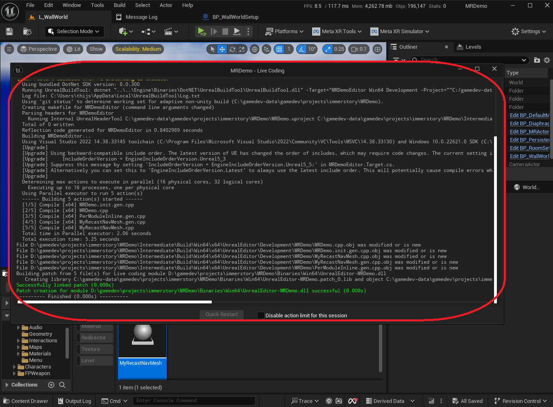This screenshot has width=553, height=407.
Task: Toggle world space with the globe icon
Action: tap(254, 49)
